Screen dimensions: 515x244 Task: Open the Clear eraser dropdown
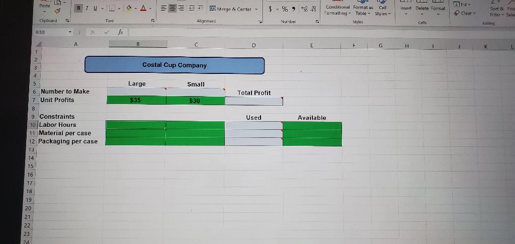tap(464, 13)
